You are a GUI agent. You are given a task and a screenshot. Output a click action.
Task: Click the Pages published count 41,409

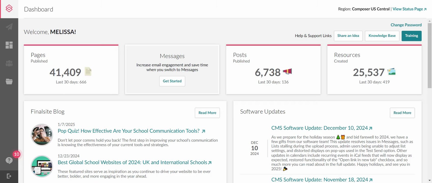click(x=65, y=72)
